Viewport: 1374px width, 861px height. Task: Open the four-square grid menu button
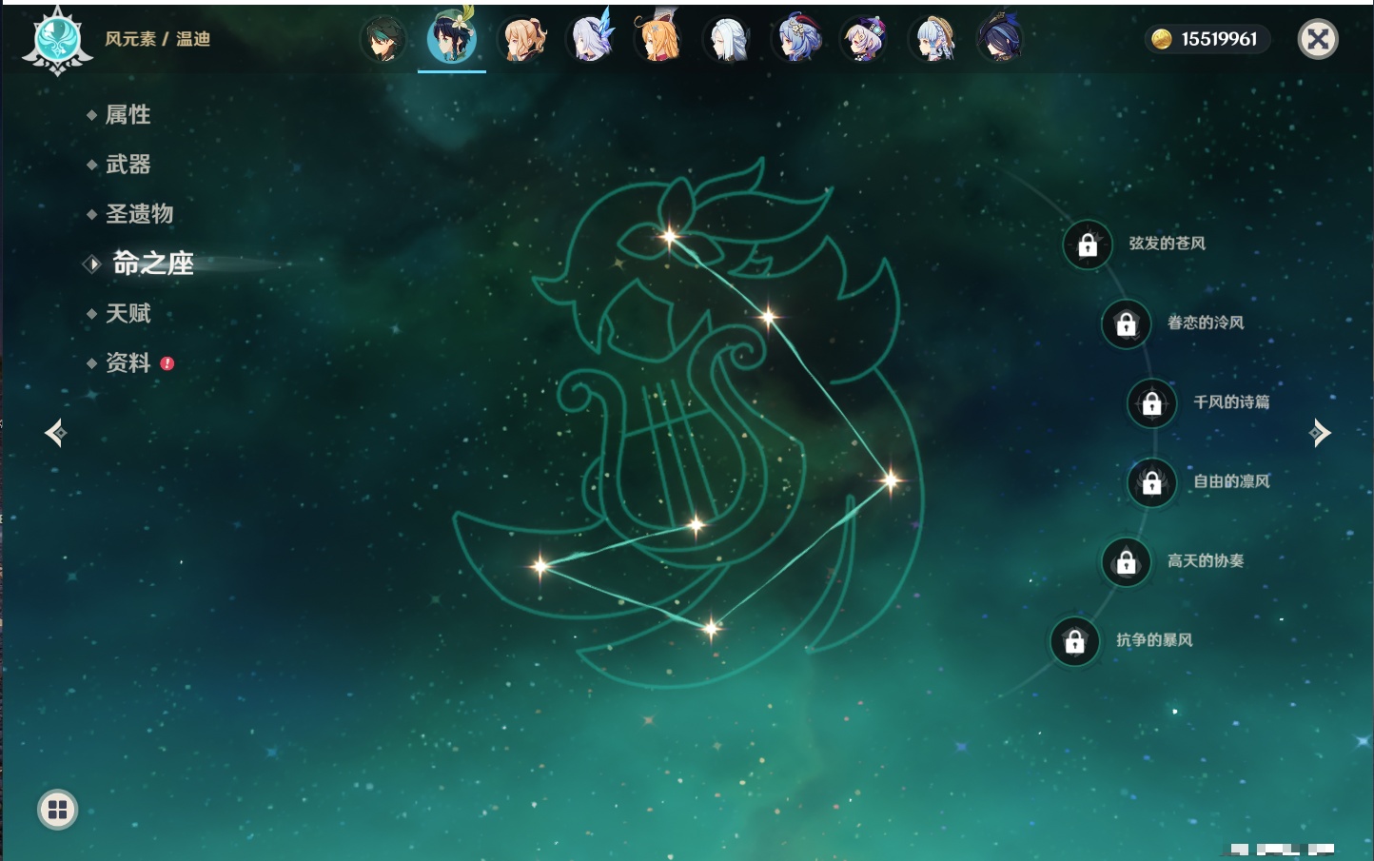[x=57, y=810]
